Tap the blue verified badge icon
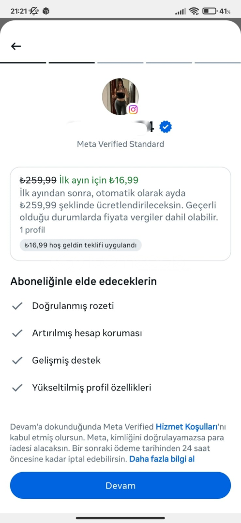The width and height of the screenshot is (241, 523). (x=166, y=127)
